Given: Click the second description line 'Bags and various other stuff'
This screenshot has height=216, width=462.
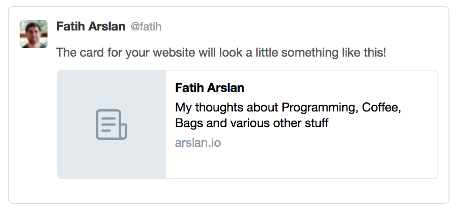Looking at the screenshot, I should pyautogui.click(x=251, y=123).
